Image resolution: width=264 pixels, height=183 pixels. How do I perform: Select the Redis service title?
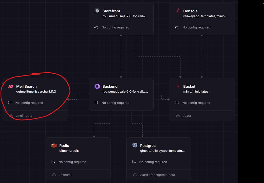click(64, 146)
